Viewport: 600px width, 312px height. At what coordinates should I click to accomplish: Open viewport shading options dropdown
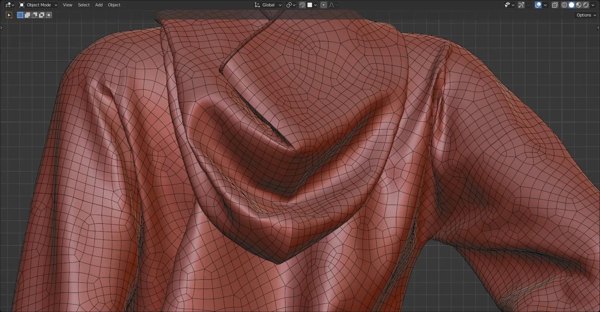(593, 5)
